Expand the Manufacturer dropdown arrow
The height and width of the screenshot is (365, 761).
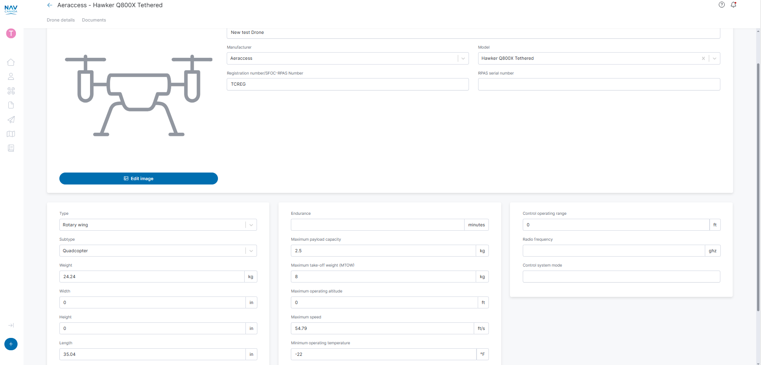coord(463,59)
